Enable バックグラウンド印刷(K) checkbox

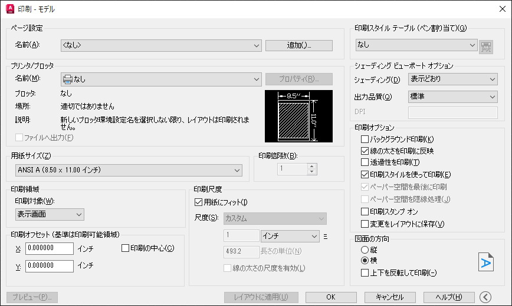pos(365,139)
